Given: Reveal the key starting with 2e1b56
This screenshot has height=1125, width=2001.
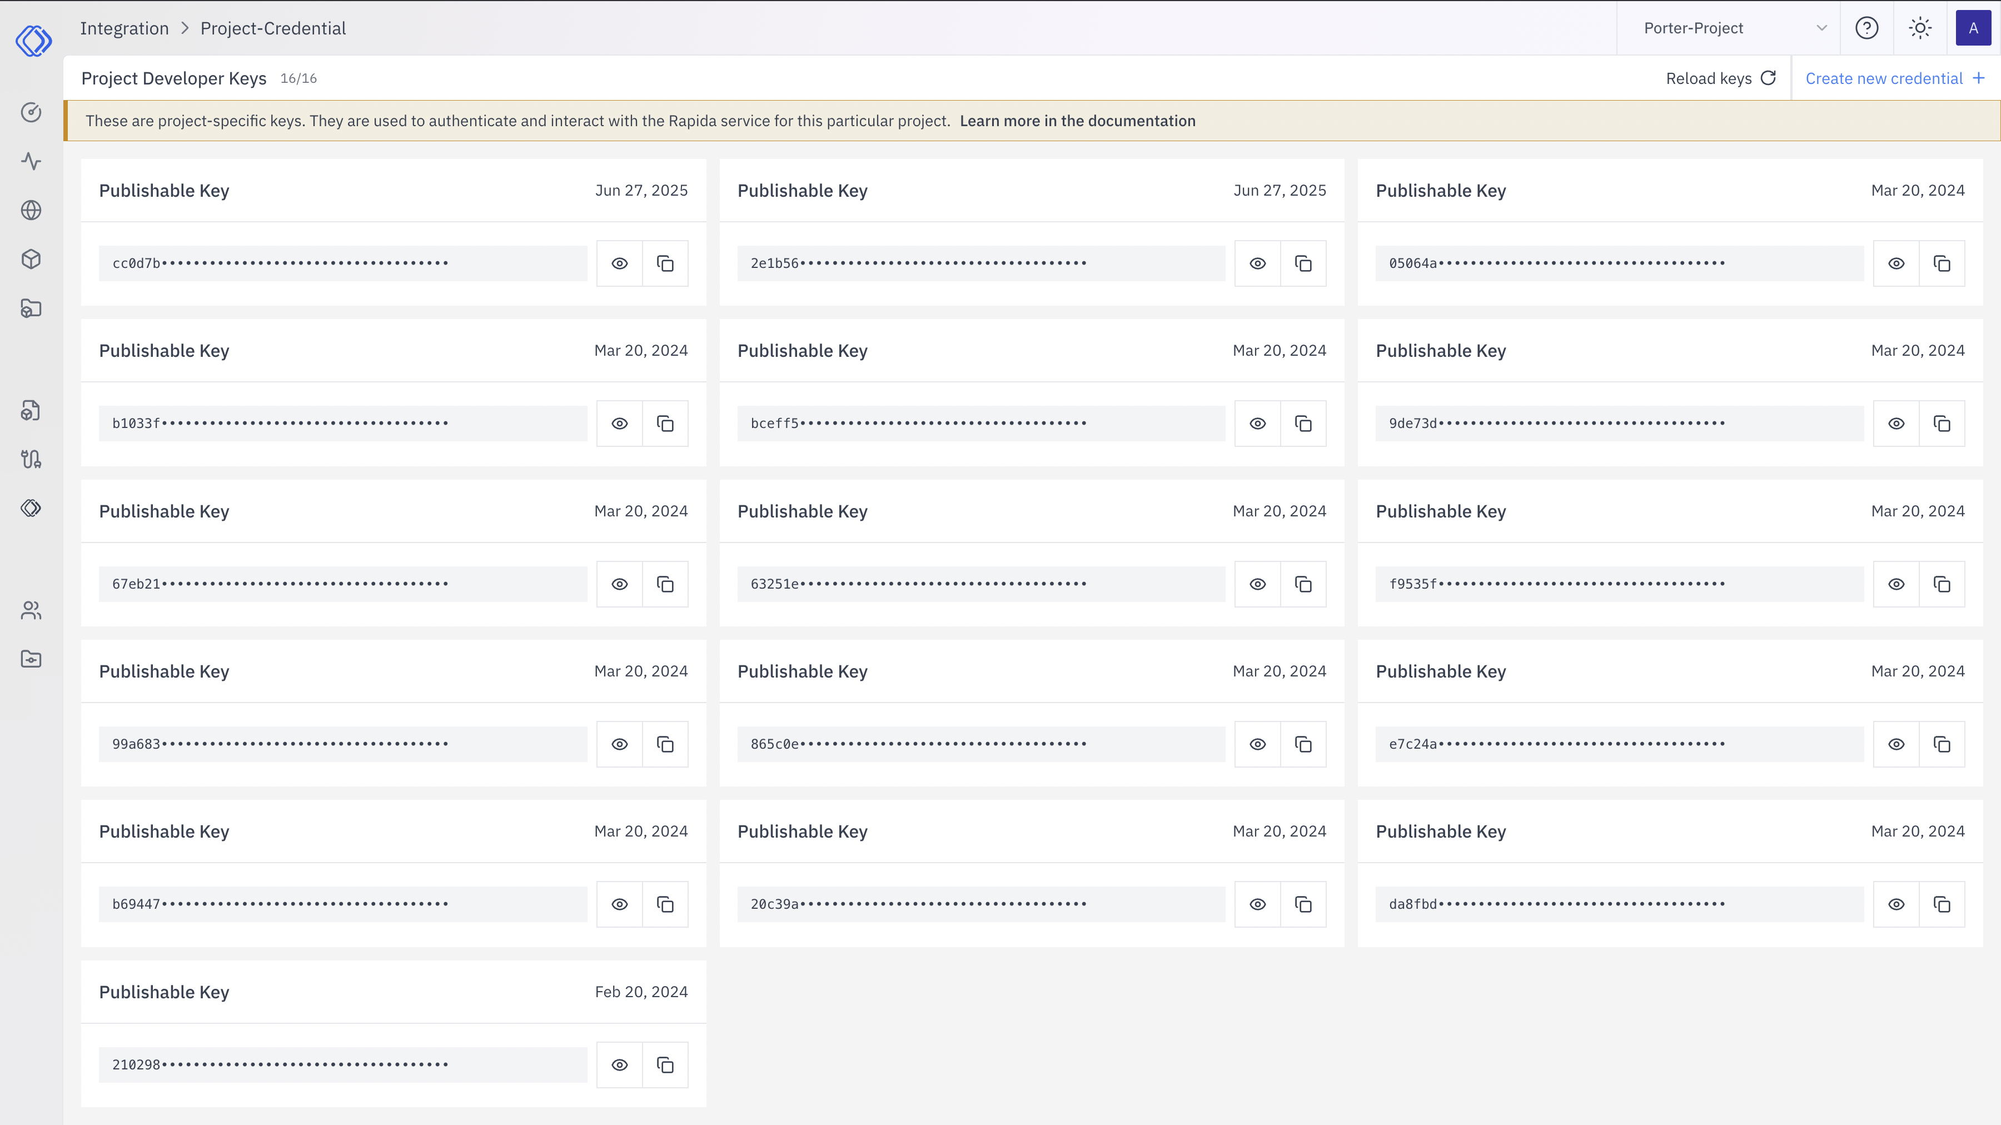Looking at the screenshot, I should (x=1257, y=262).
